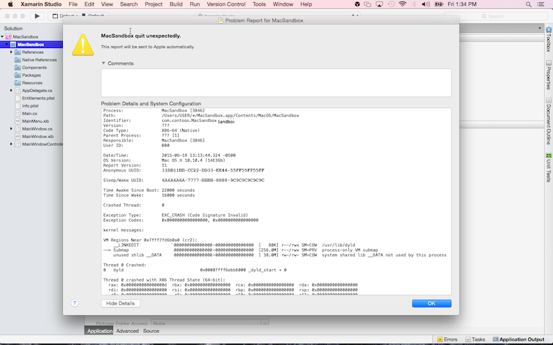Click the Bluetooth status icon
The height and width of the screenshot is (345, 553).
(414, 4)
